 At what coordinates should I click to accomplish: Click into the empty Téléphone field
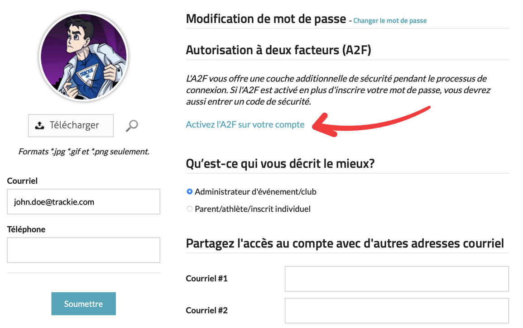[84, 250]
